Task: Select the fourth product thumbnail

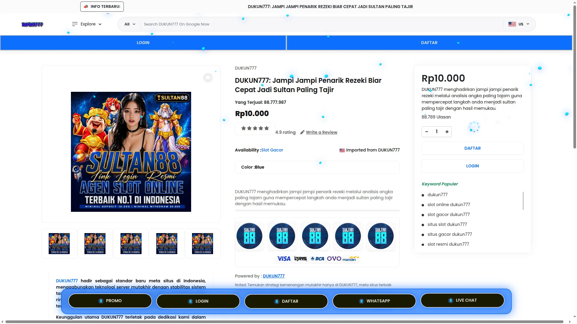Action: click(x=167, y=244)
